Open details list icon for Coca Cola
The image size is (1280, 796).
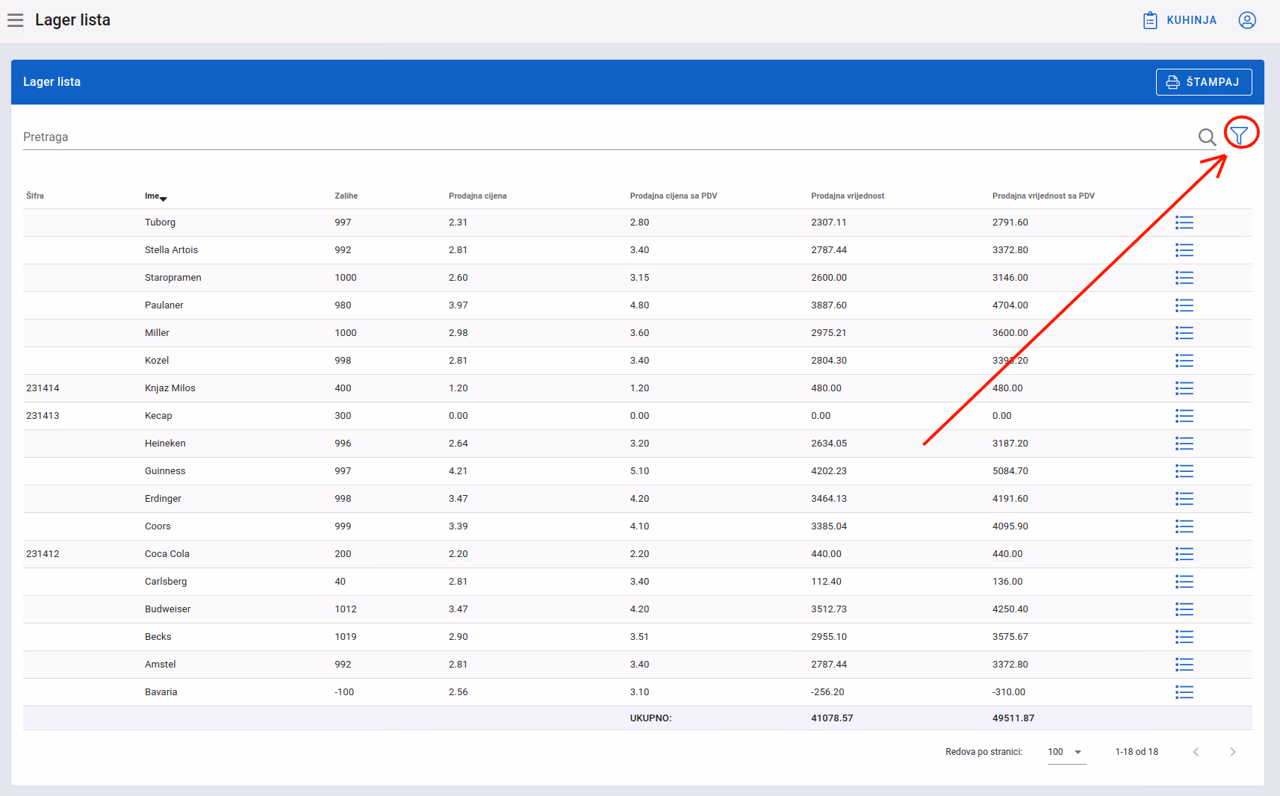point(1184,554)
